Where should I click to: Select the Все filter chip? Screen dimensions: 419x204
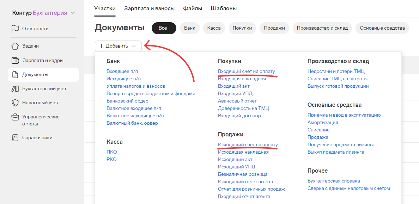click(x=164, y=28)
